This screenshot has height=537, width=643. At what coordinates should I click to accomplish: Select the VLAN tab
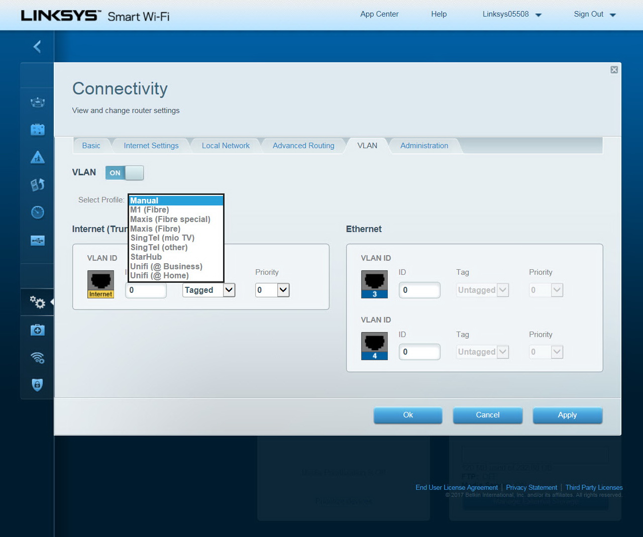[x=367, y=146]
